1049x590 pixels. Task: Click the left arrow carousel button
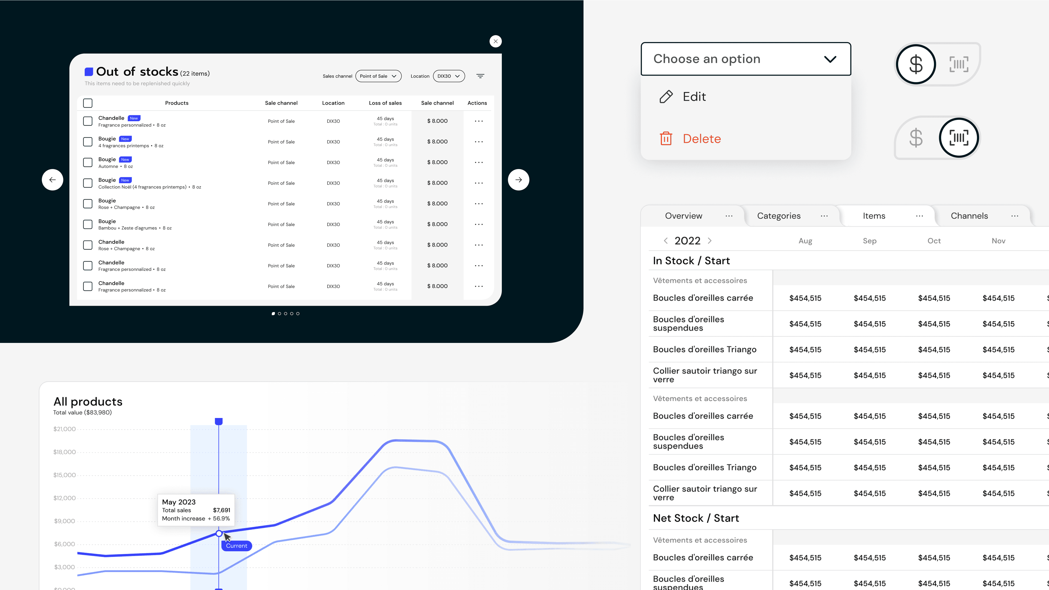(x=52, y=180)
